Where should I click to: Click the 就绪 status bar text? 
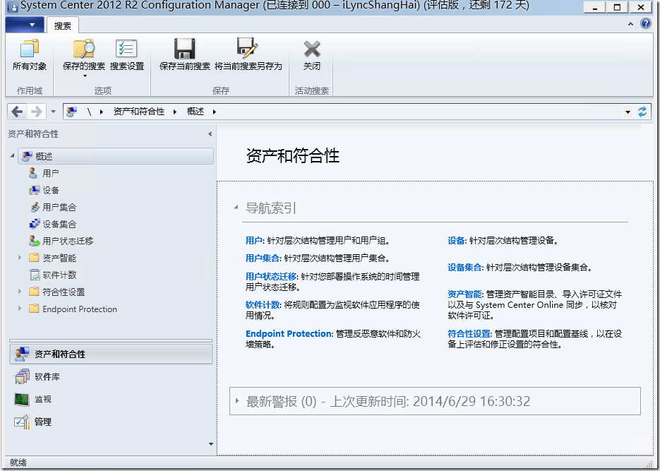pos(18,463)
